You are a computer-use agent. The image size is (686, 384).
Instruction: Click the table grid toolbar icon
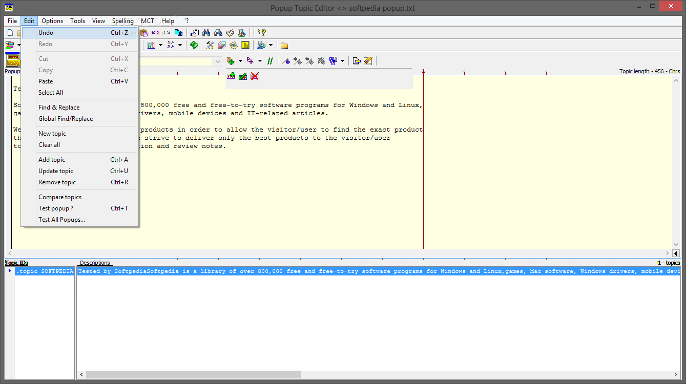[x=151, y=45]
